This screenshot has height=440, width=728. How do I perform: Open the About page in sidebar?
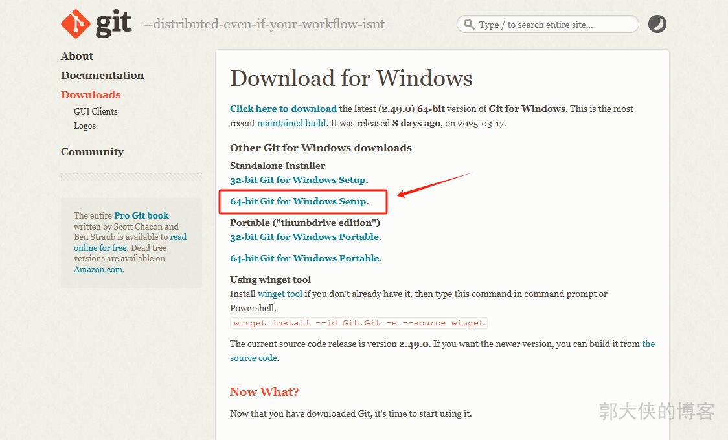77,56
